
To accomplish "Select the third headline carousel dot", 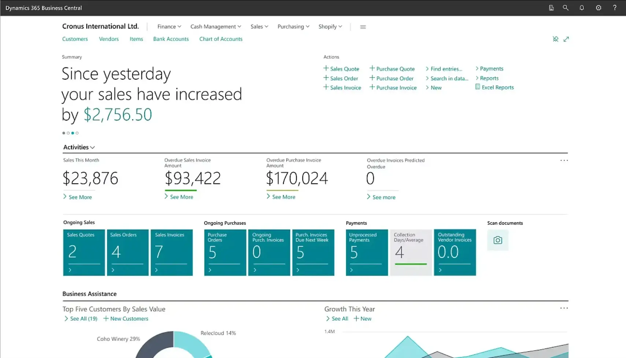I will pos(73,133).
